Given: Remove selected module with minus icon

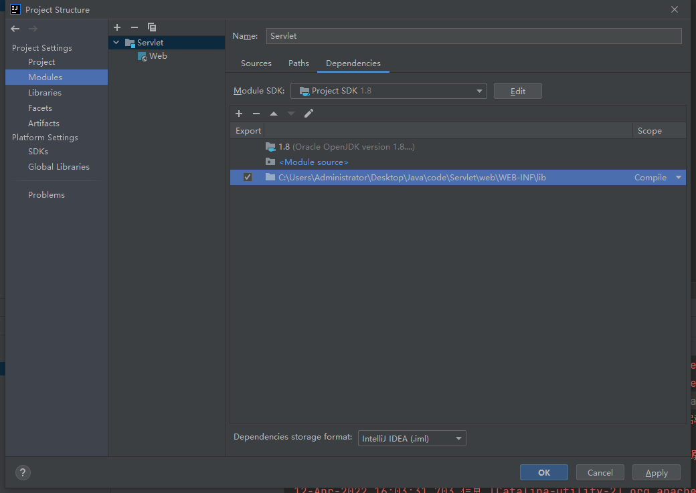Looking at the screenshot, I should [135, 27].
